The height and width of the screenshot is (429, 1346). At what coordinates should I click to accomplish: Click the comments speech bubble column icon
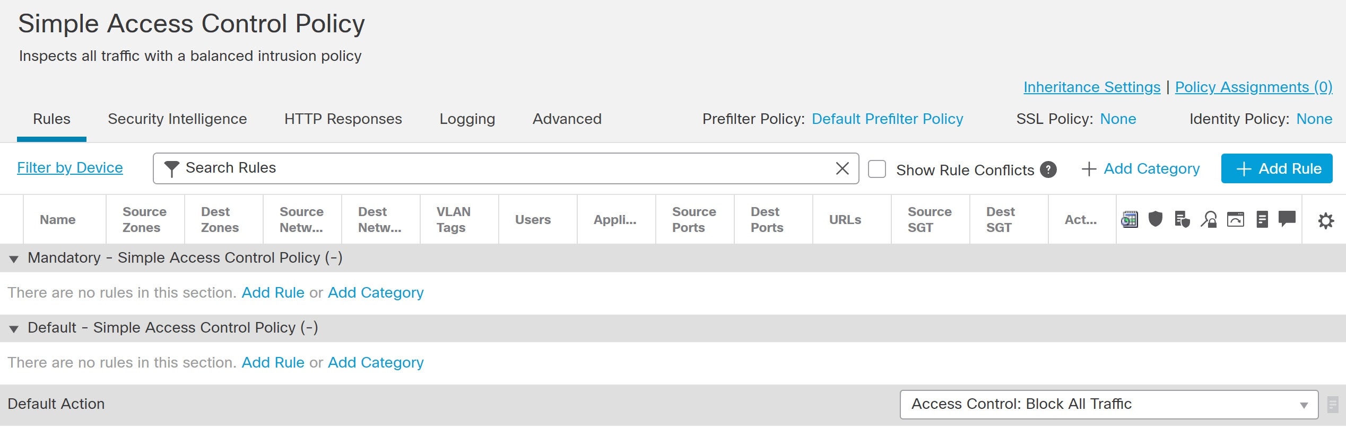click(x=1287, y=218)
